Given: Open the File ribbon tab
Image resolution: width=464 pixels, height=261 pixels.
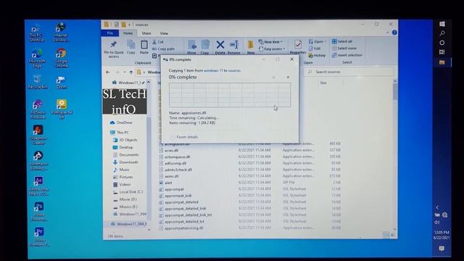Looking at the screenshot, I should click(x=109, y=33).
